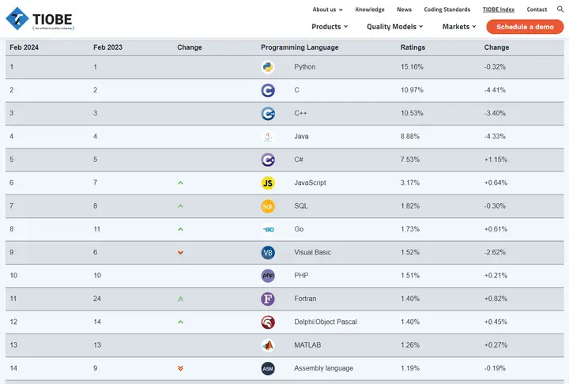The height and width of the screenshot is (384, 569).
Task: Click the Visual Basic VB icon
Action: click(268, 253)
